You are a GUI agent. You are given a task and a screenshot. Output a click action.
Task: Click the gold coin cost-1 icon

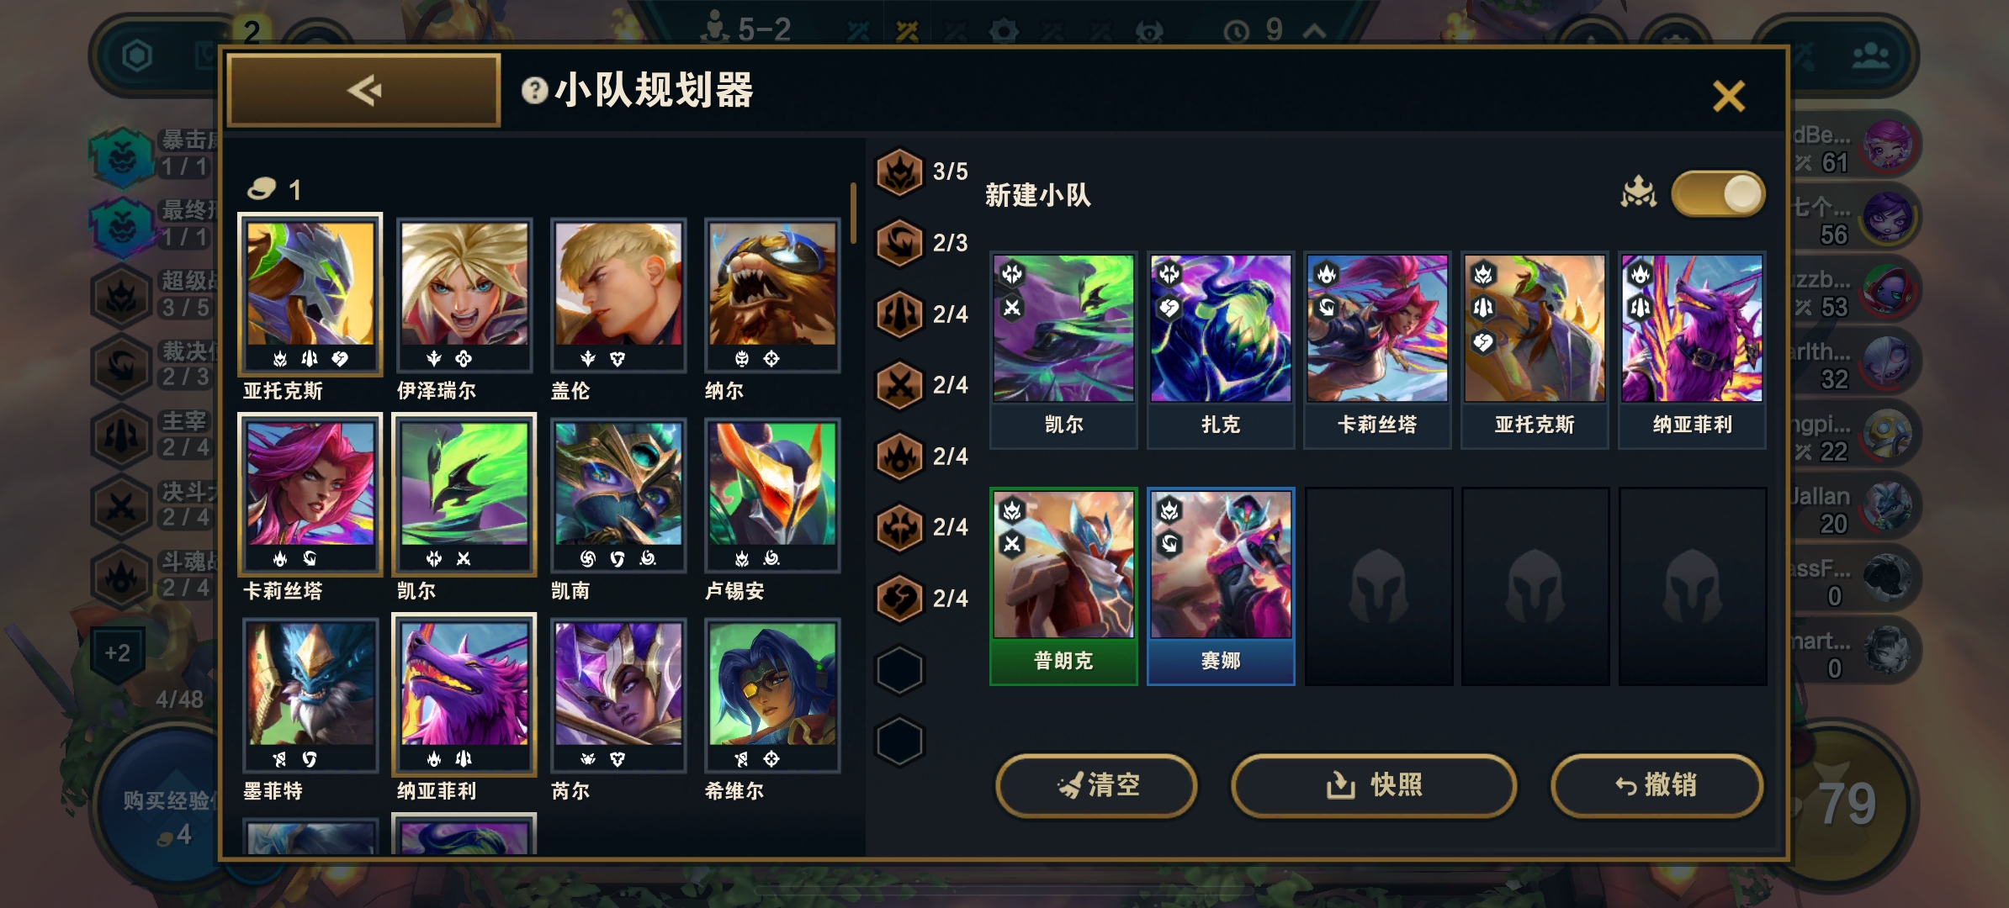click(262, 189)
